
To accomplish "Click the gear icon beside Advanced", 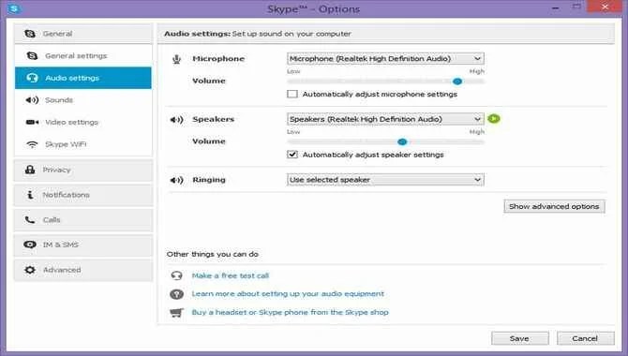I will [x=30, y=270].
